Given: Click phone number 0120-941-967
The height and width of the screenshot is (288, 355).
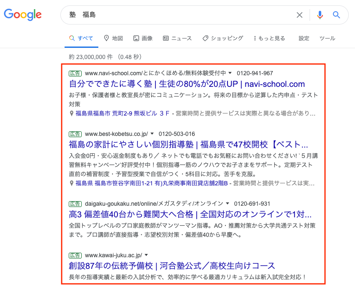Looking at the screenshot, I should tap(255, 73).
